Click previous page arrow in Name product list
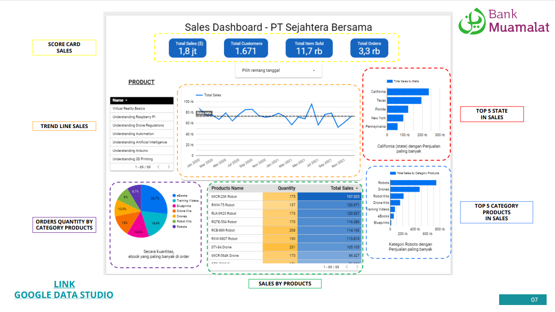The width and height of the screenshot is (555, 312). pyautogui.click(x=158, y=167)
